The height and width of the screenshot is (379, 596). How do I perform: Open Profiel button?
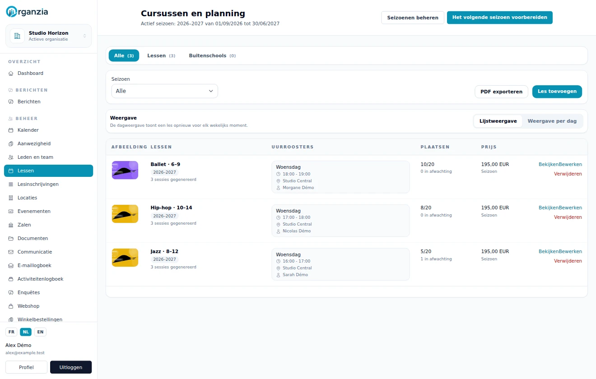26,367
